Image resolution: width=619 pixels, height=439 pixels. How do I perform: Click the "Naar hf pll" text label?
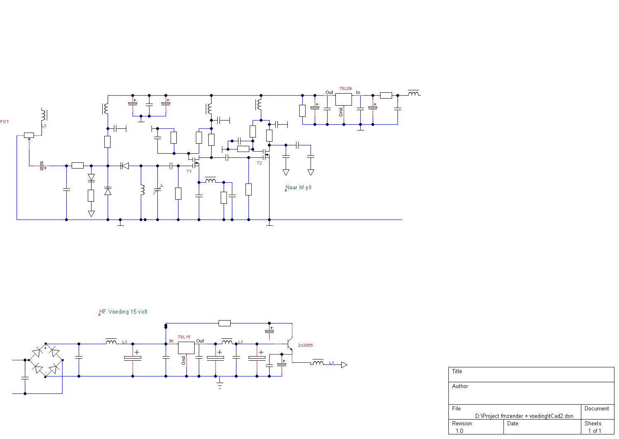(x=299, y=188)
